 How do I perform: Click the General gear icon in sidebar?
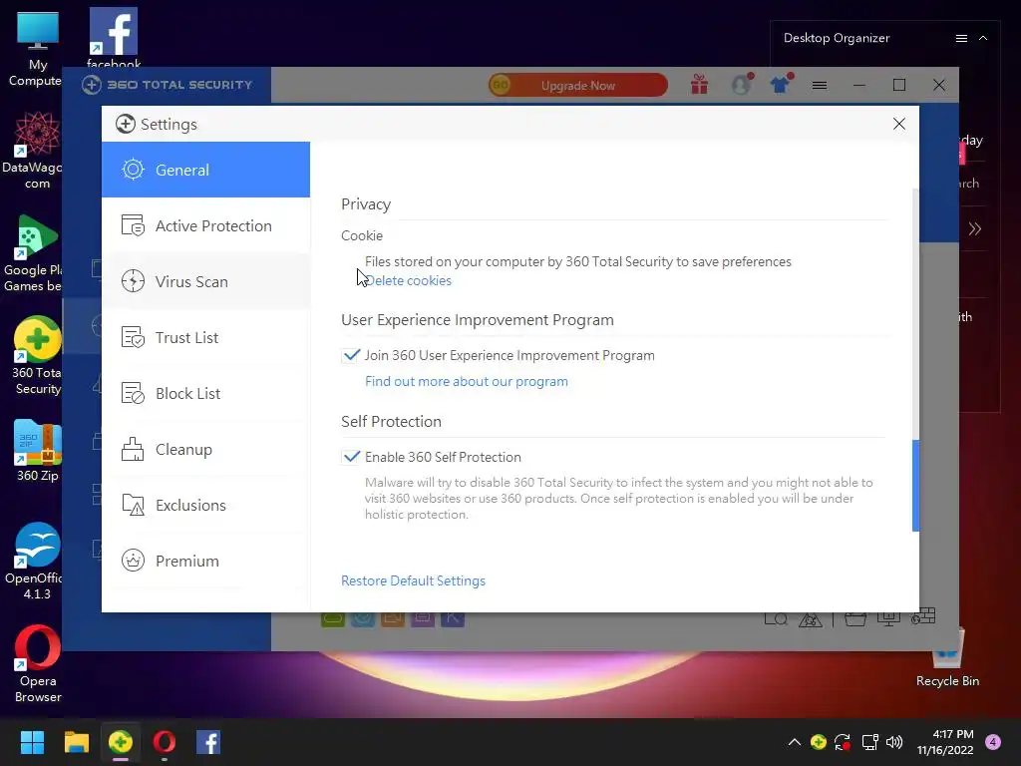[133, 170]
